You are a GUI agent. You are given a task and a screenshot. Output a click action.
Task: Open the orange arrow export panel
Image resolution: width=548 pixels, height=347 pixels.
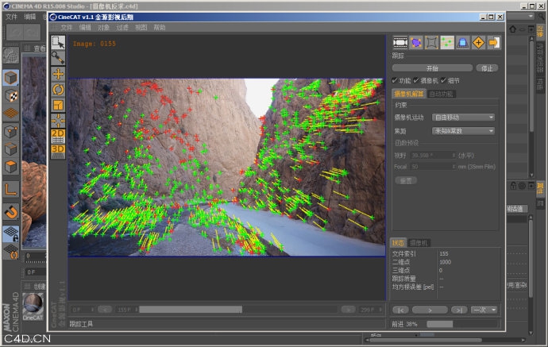(494, 43)
